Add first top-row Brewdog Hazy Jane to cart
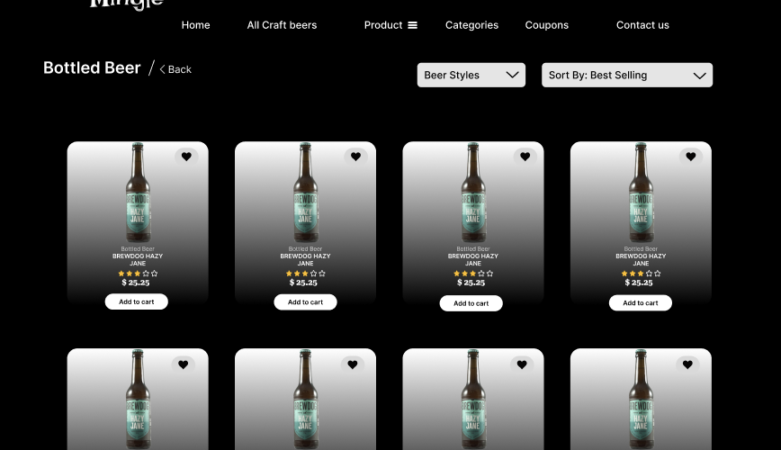 137,301
